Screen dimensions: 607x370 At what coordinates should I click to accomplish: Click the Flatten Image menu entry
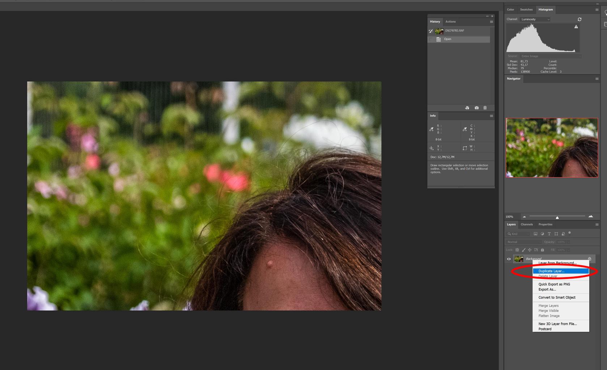click(561, 316)
